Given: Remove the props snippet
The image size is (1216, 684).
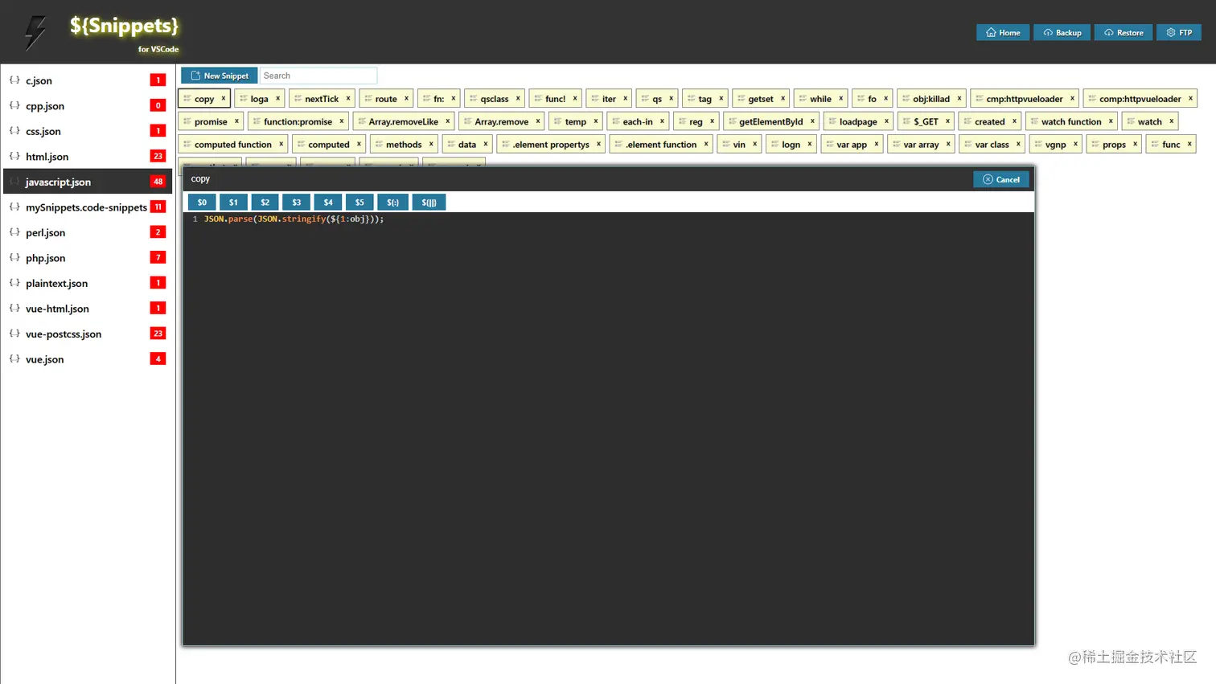Looking at the screenshot, I should pyautogui.click(x=1135, y=144).
